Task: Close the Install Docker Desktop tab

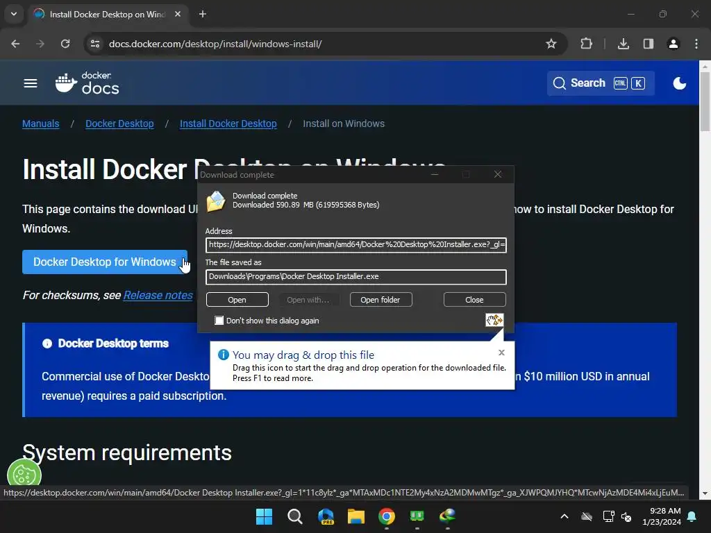Action: (178, 14)
